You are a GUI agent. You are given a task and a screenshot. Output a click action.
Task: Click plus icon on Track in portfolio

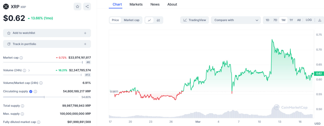(x=85, y=44)
